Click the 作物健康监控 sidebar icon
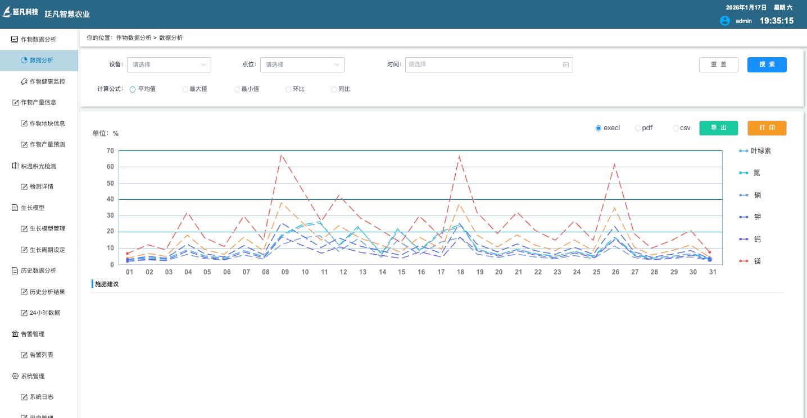This screenshot has height=418, width=807. (x=24, y=81)
